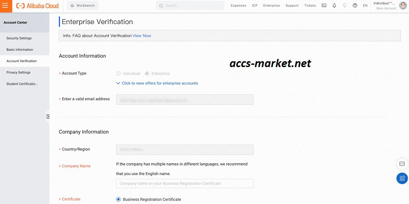Click the Account Center heading
Viewport: 409px width, 204px height.
click(x=15, y=23)
